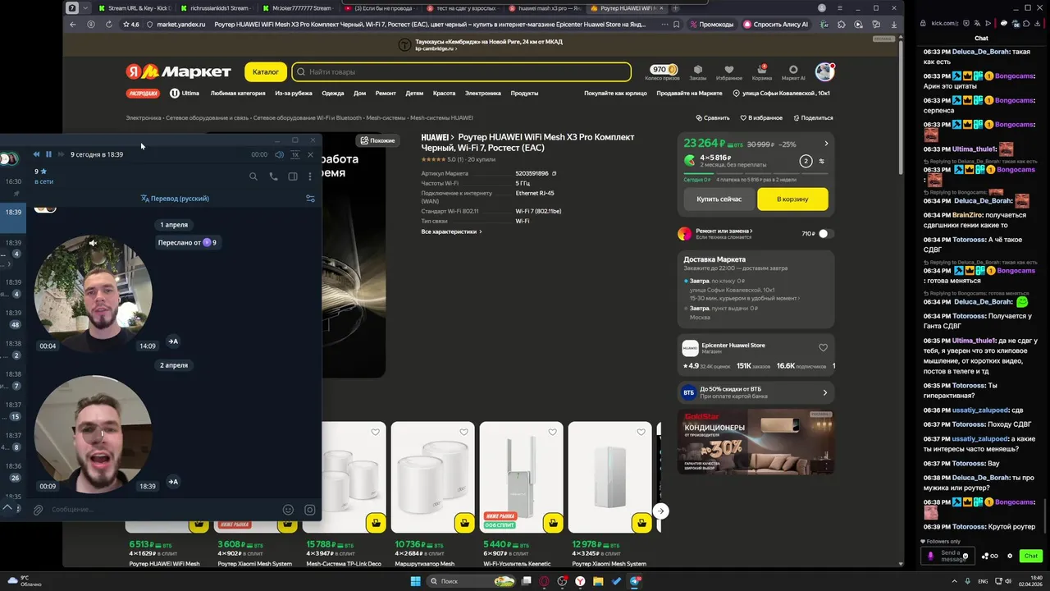Select the Одежда category menu
Viewport: 1050px width, 591px height.
pyautogui.click(x=333, y=94)
